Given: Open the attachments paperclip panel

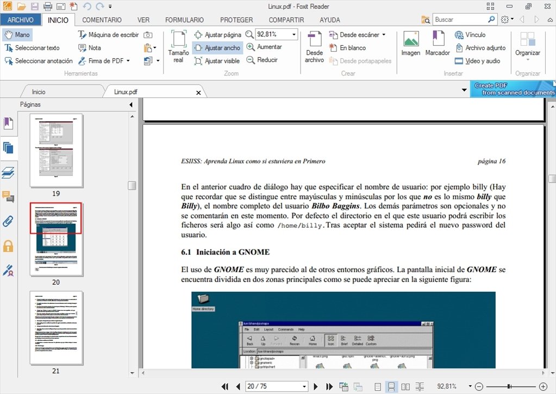Looking at the screenshot, I should 8,221.
